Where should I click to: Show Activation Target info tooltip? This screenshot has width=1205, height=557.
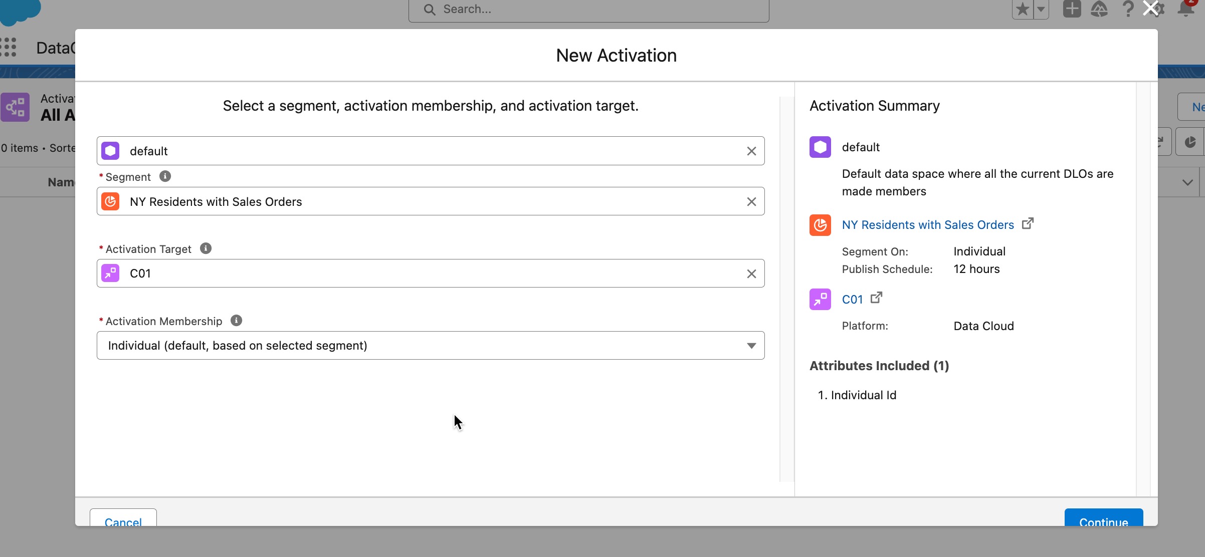coord(206,248)
